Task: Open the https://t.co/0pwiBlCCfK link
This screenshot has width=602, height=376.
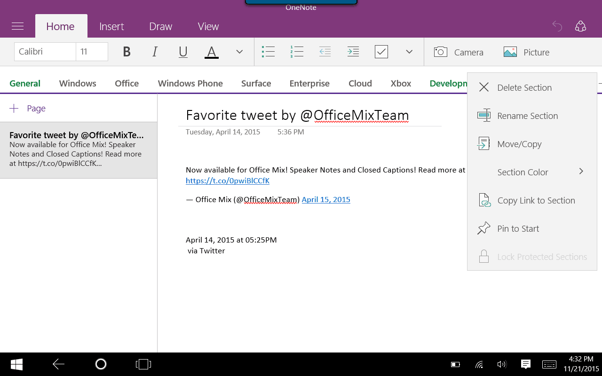Action: point(228,180)
